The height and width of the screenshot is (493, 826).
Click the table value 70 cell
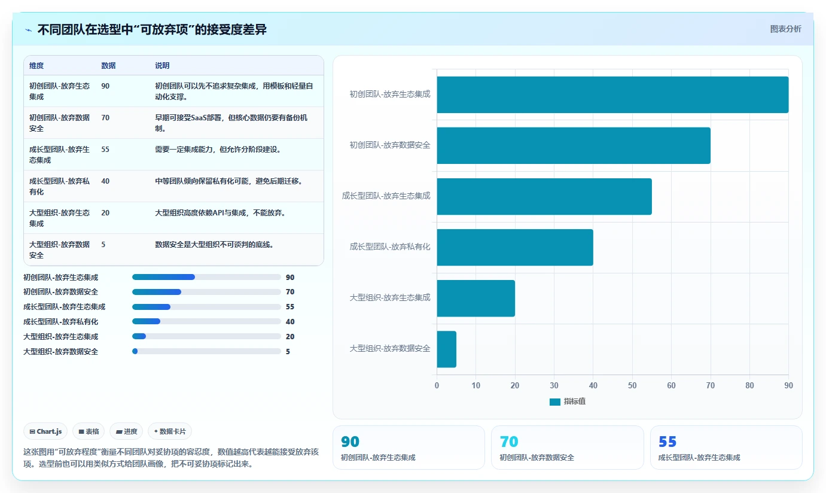click(105, 118)
